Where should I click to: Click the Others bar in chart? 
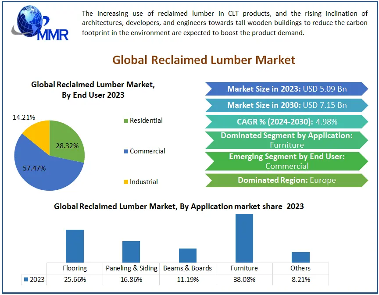(300, 257)
